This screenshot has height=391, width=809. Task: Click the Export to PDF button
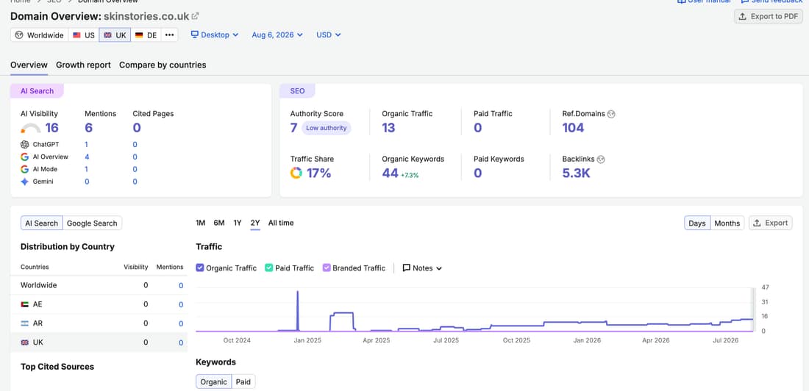769,16
